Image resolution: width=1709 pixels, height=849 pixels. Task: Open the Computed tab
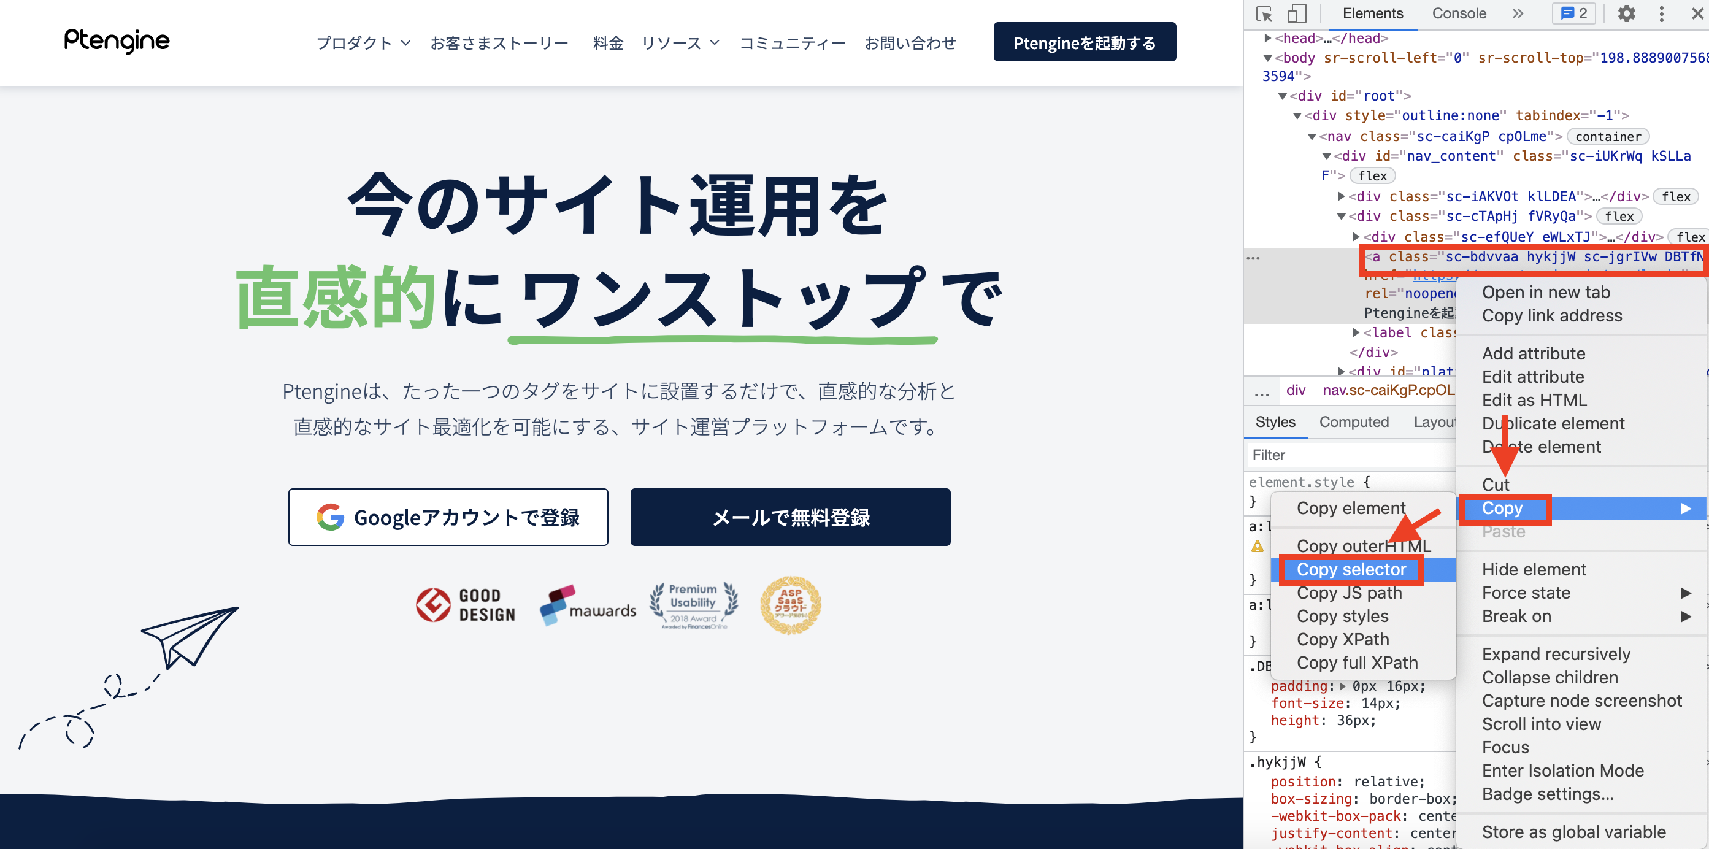[1353, 423]
